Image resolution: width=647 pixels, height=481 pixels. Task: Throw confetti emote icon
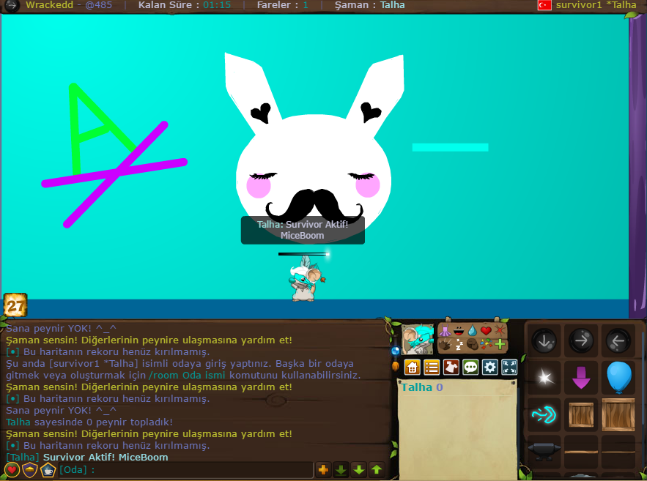486,344
